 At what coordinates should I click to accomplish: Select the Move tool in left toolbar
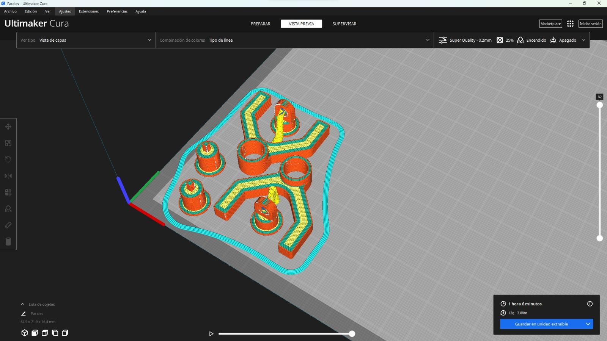8,127
